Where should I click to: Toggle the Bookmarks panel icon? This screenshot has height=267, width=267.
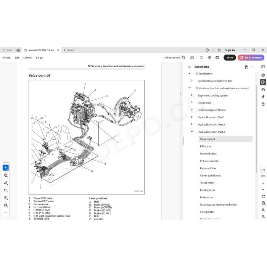[263, 82]
